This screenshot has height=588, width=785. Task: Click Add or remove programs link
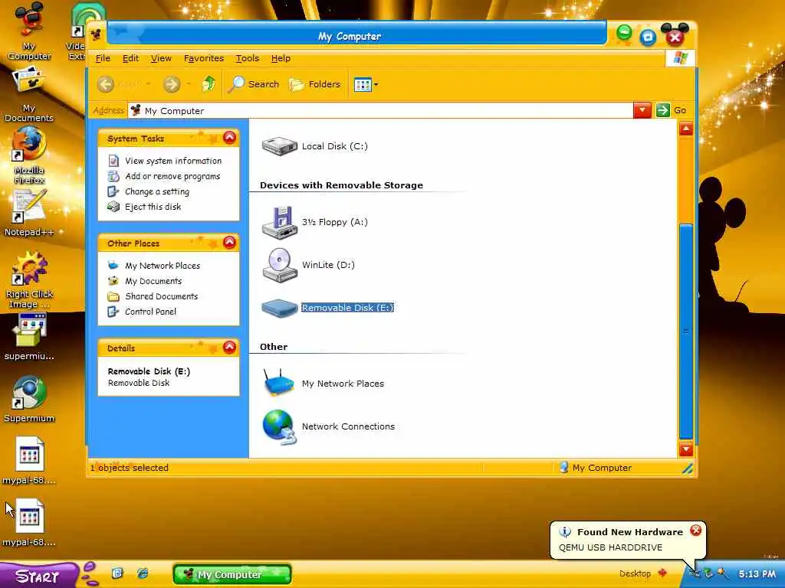[x=172, y=177]
